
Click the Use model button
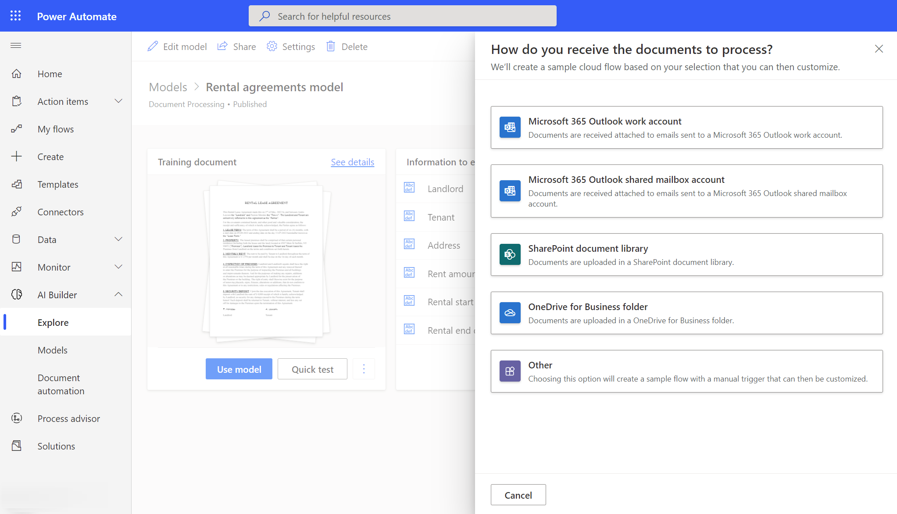[239, 369]
